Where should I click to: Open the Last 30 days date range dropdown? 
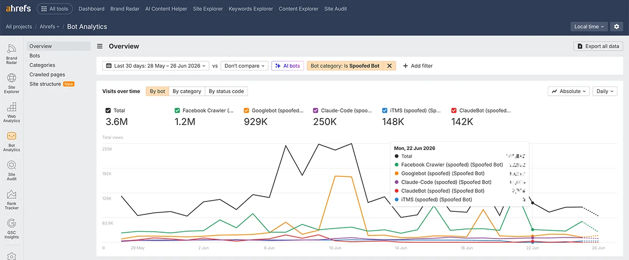point(156,66)
